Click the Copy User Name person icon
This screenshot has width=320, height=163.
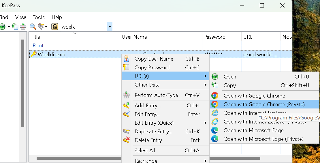point(126,59)
